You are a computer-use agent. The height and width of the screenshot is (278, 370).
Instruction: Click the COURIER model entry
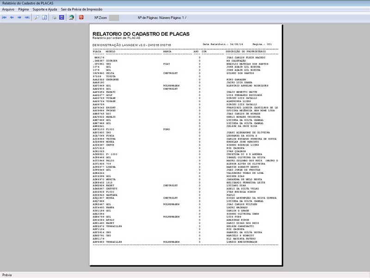tap(111, 61)
